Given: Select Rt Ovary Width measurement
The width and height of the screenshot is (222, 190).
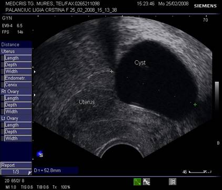Looking at the screenshot, I should click(18, 111).
